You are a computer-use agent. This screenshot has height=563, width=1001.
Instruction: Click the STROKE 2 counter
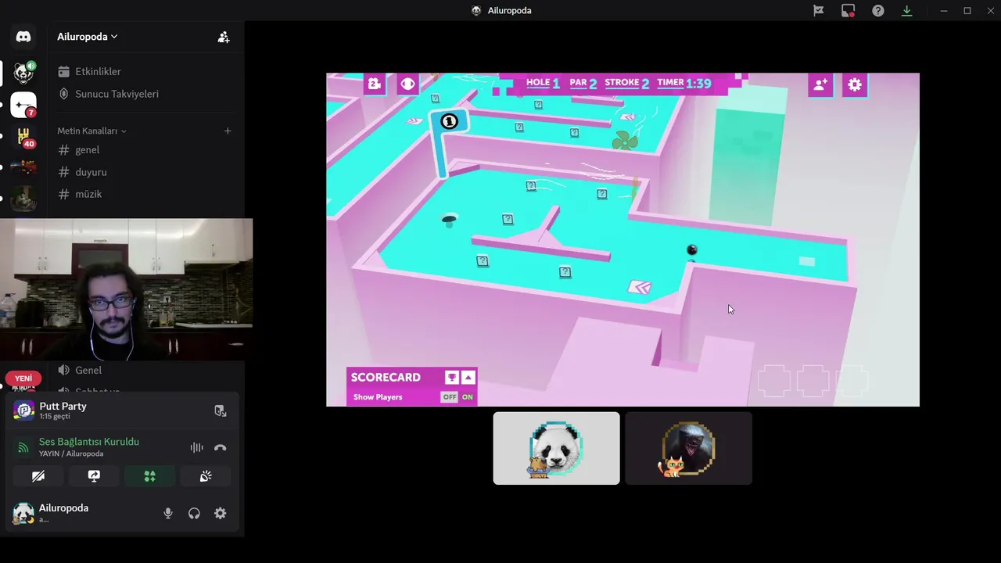(627, 82)
